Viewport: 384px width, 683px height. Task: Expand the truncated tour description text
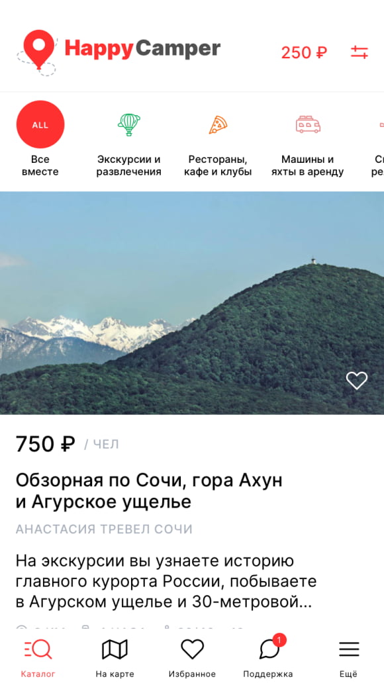pyautogui.click(x=166, y=581)
